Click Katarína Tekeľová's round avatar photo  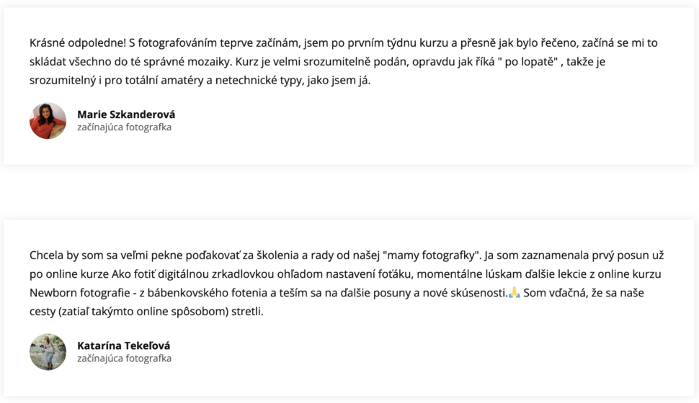coord(48,352)
